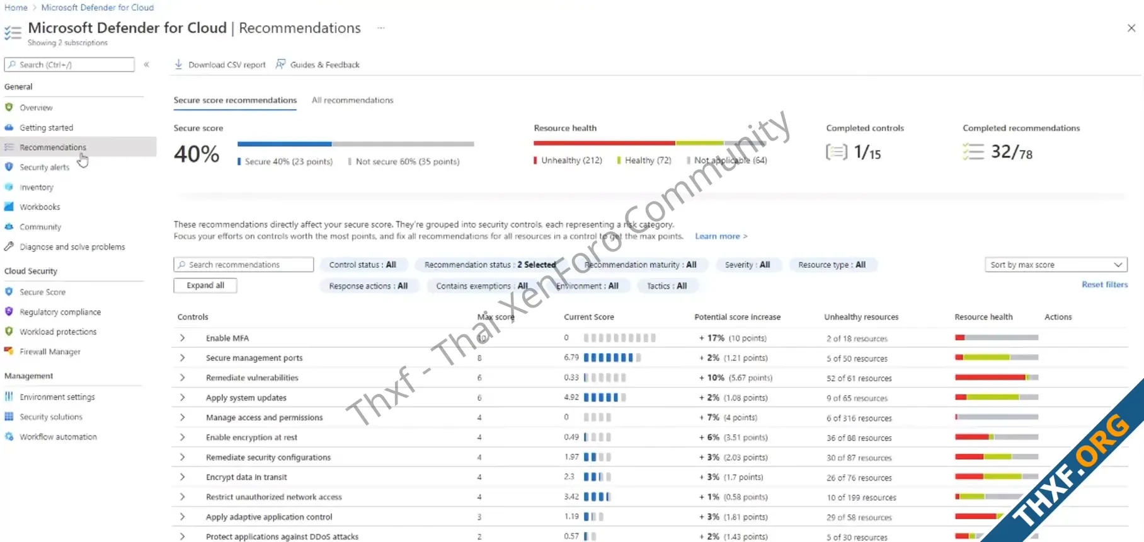The height and width of the screenshot is (542, 1144).
Task: Click the Download CSV report arrow icon
Action: click(x=178, y=64)
